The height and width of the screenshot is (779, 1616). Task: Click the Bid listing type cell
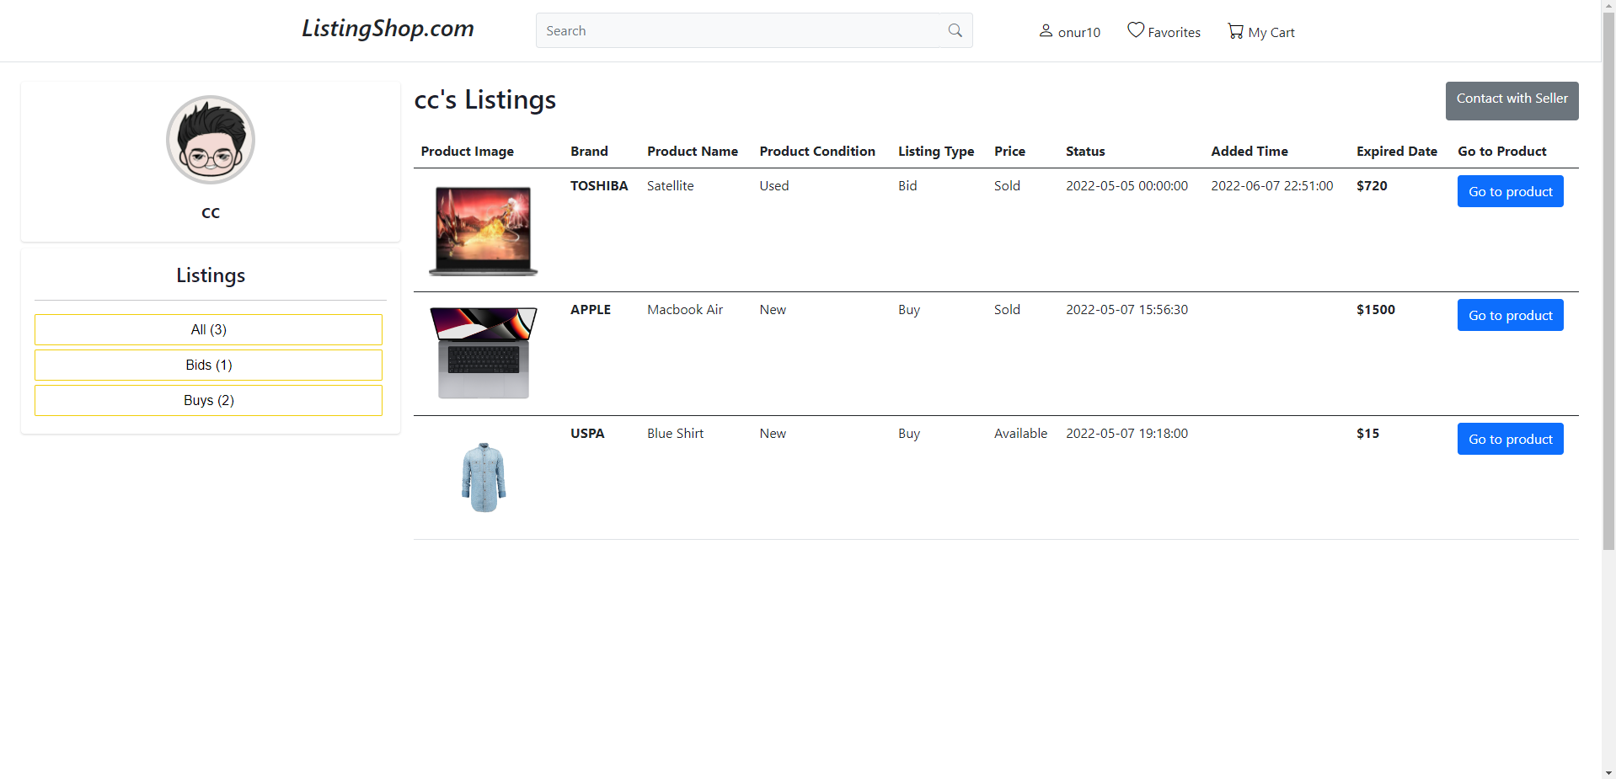point(907,185)
